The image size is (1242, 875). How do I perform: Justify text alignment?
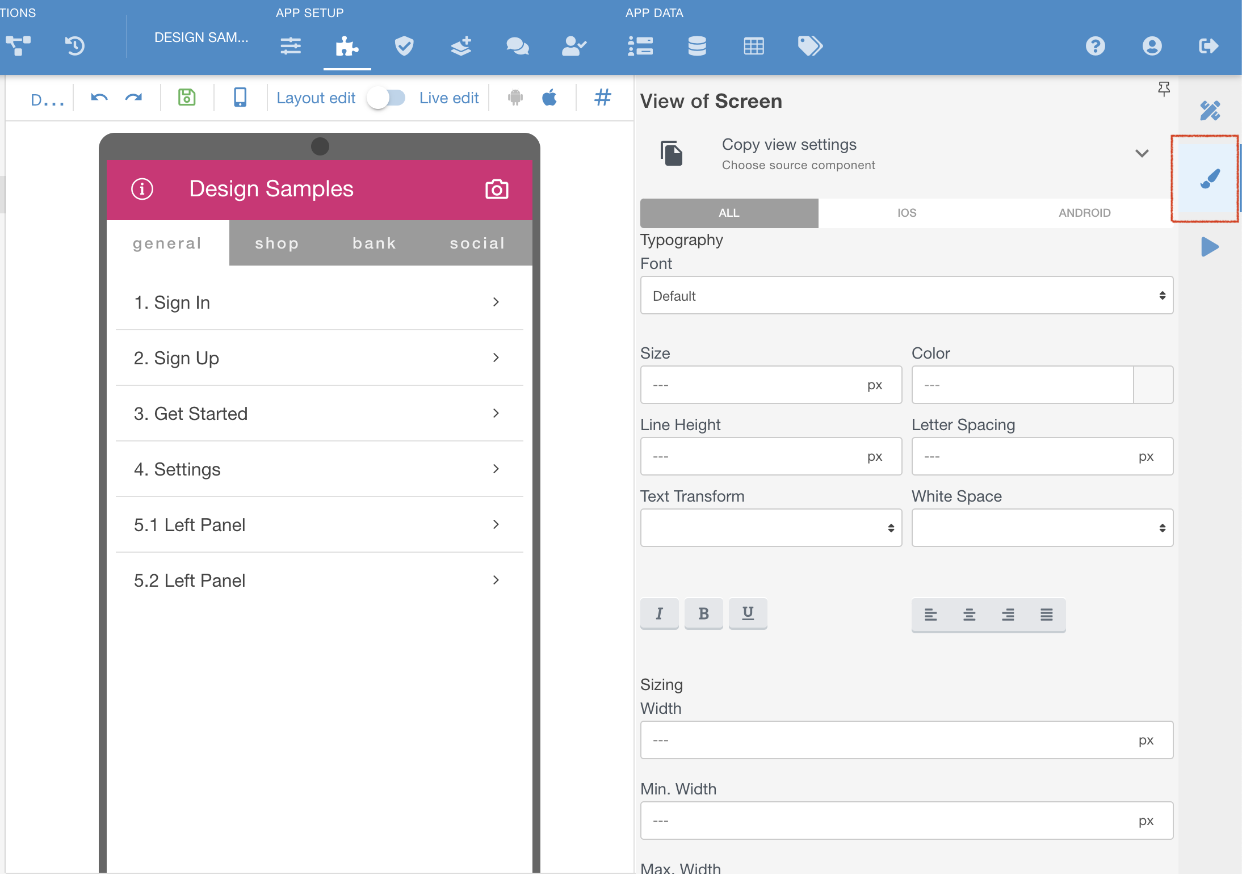click(1046, 615)
